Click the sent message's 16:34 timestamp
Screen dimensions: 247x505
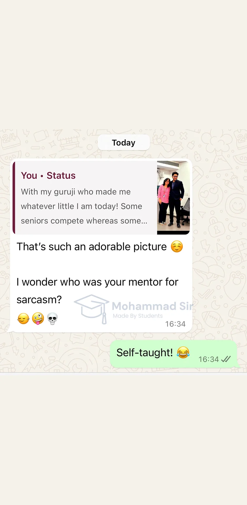pyautogui.click(x=208, y=359)
